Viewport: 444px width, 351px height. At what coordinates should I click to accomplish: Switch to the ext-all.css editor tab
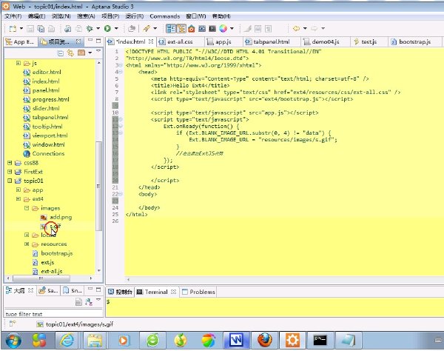click(180, 41)
